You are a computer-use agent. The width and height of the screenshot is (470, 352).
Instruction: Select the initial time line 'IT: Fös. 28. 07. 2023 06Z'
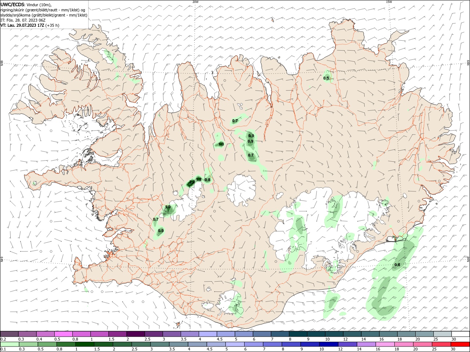pyautogui.click(x=22, y=20)
